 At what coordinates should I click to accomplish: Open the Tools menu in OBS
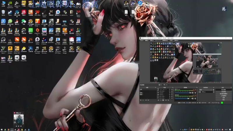pyautogui.click(x=171, y=40)
